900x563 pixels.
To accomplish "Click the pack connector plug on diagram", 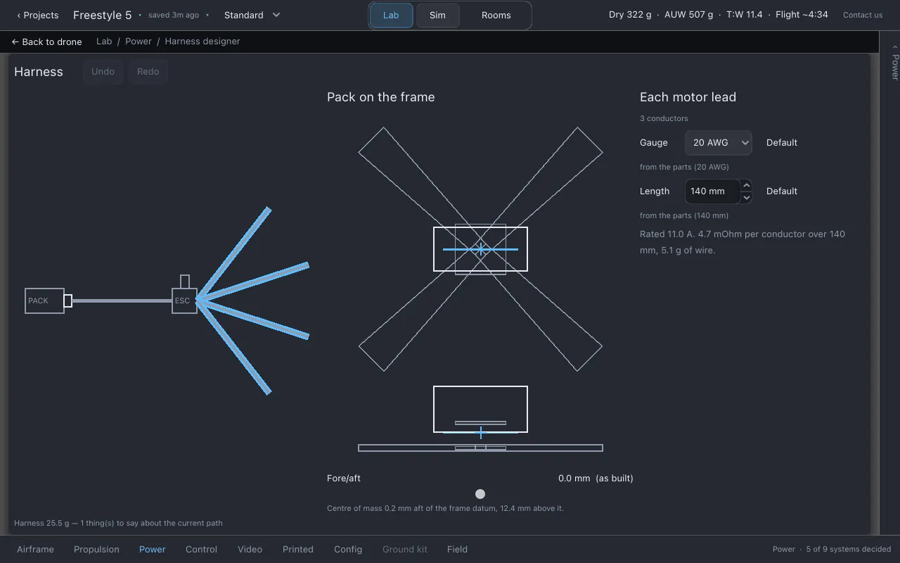I will [68, 301].
